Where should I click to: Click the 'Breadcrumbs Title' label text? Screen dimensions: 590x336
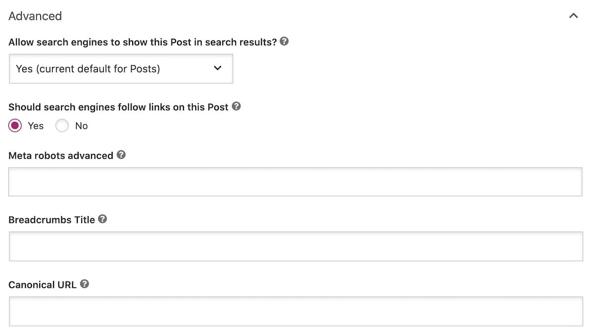coord(52,220)
